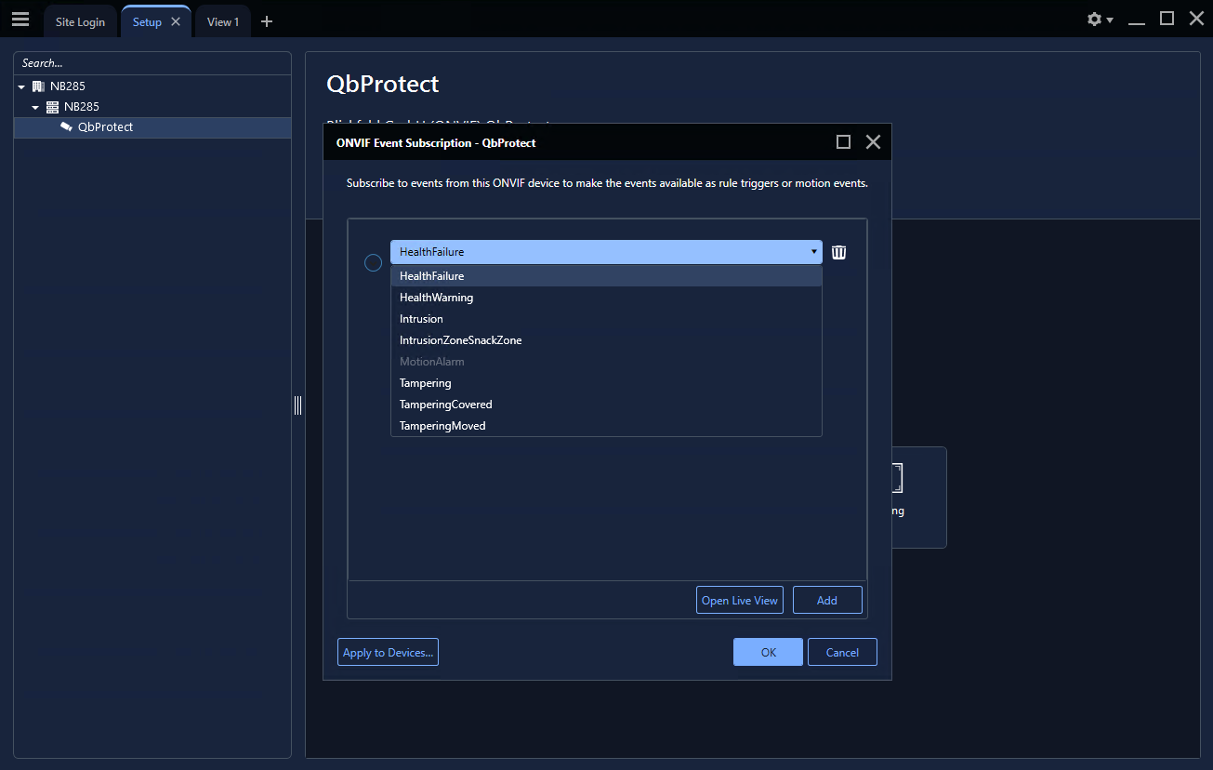Screen dimensions: 1213x770
Task: Click the Open Live View button
Action: click(739, 601)
